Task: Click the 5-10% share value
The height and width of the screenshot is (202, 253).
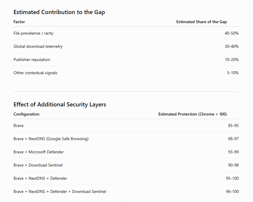Action: click(x=233, y=73)
